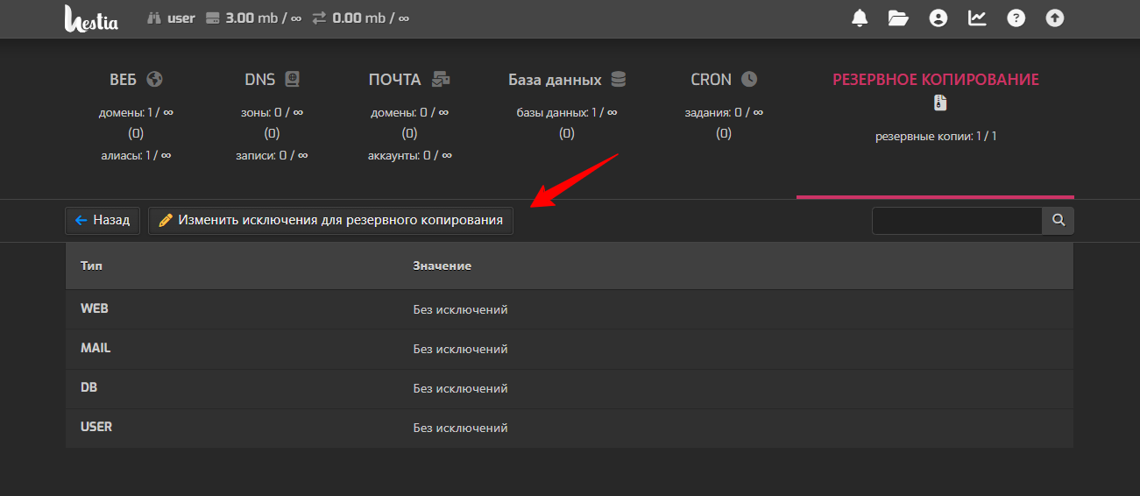The width and height of the screenshot is (1140, 496).
Task: Click the user name in the header
Action: tap(181, 18)
